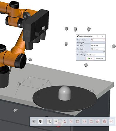
Task: Click the multiple cubes group icon
Action: click(x=98, y=121)
